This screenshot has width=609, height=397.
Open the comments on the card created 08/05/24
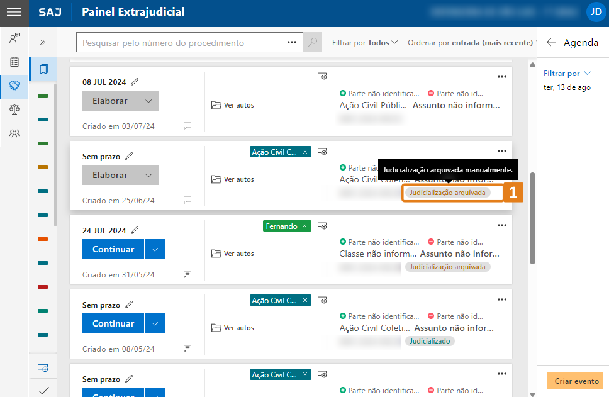(187, 348)
